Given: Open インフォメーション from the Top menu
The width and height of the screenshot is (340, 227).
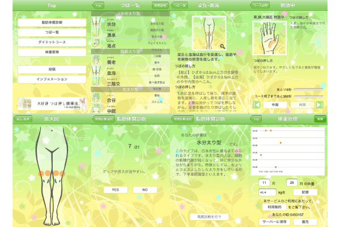Looking at the screenshot, I should coord(44,78).
